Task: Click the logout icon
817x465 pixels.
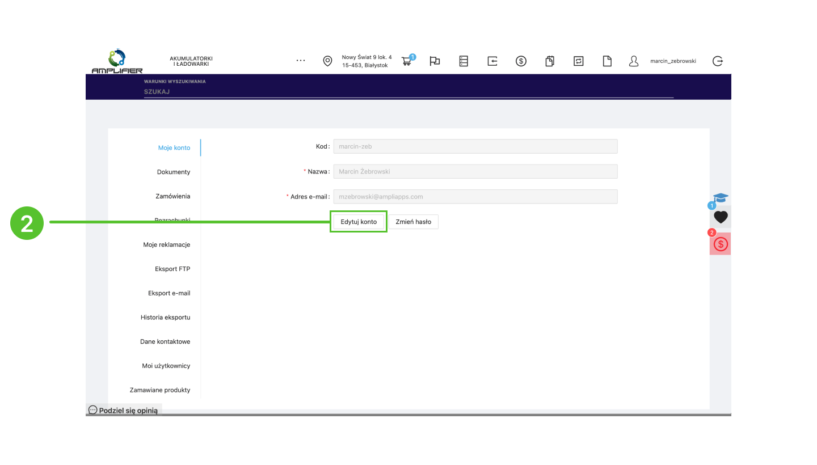Action: click(718, 61)
